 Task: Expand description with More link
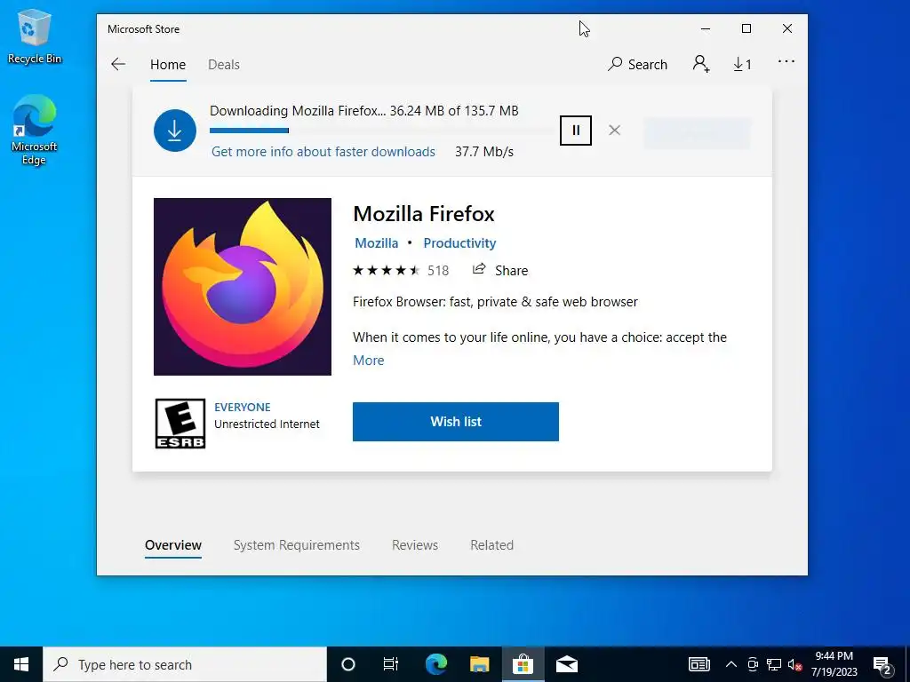pos(369,361)
